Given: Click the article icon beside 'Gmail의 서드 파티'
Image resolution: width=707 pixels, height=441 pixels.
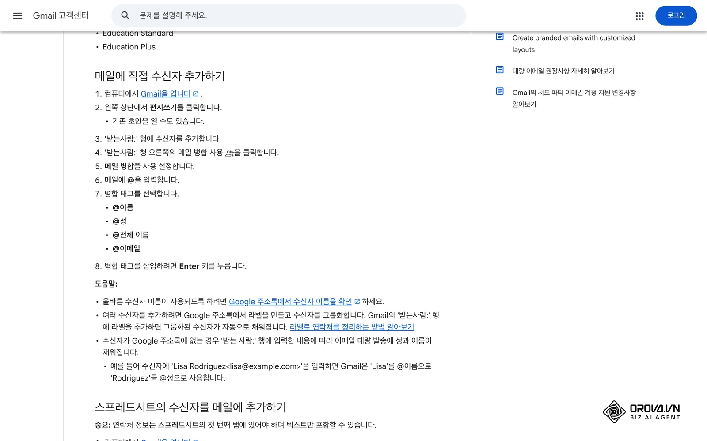Looking at the screenshot, I should (x=500, y=91).
